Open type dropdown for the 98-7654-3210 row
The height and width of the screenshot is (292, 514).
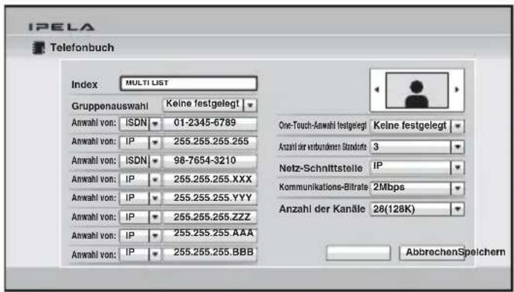pos(141,161)
